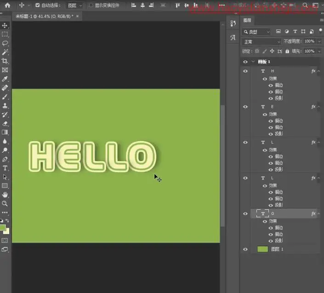
Task: Click the foreground green color swatch
Action: (x=2, y=227)
